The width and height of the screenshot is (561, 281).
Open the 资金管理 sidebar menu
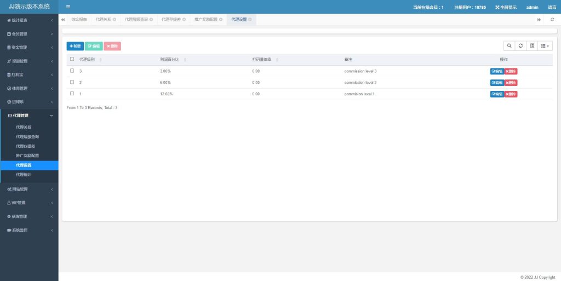coord(29,48)
